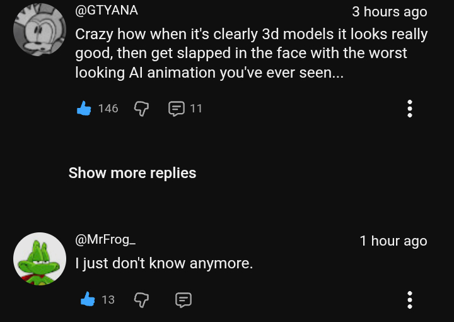Open more options for @MrFrog_ comment
The height and width of the screenshot is (322, 454).
(x=410, y=299)
